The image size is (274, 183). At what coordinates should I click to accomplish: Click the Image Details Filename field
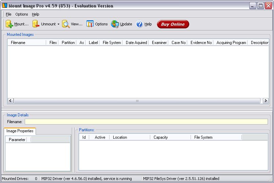point(146,122)
